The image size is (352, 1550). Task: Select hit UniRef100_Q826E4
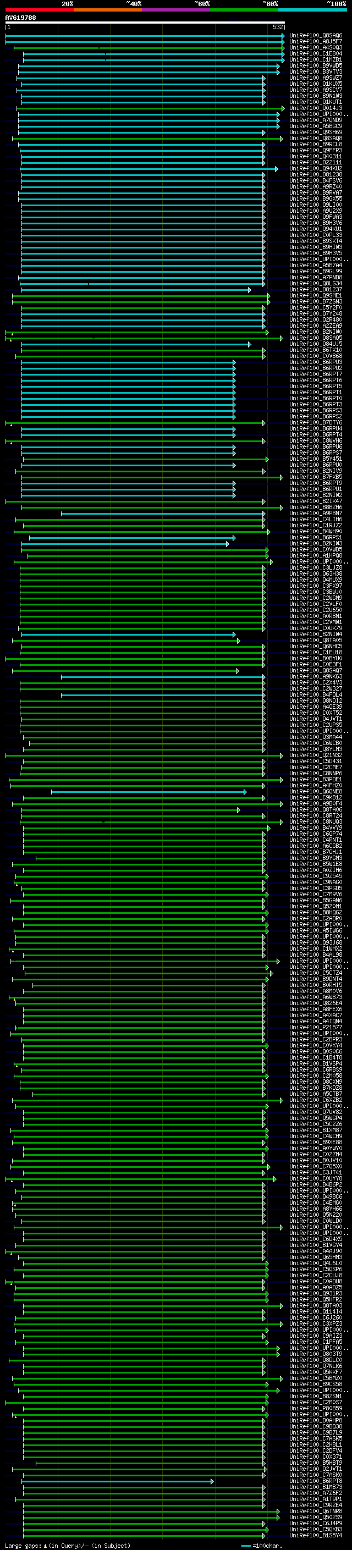click(316, 1003)
